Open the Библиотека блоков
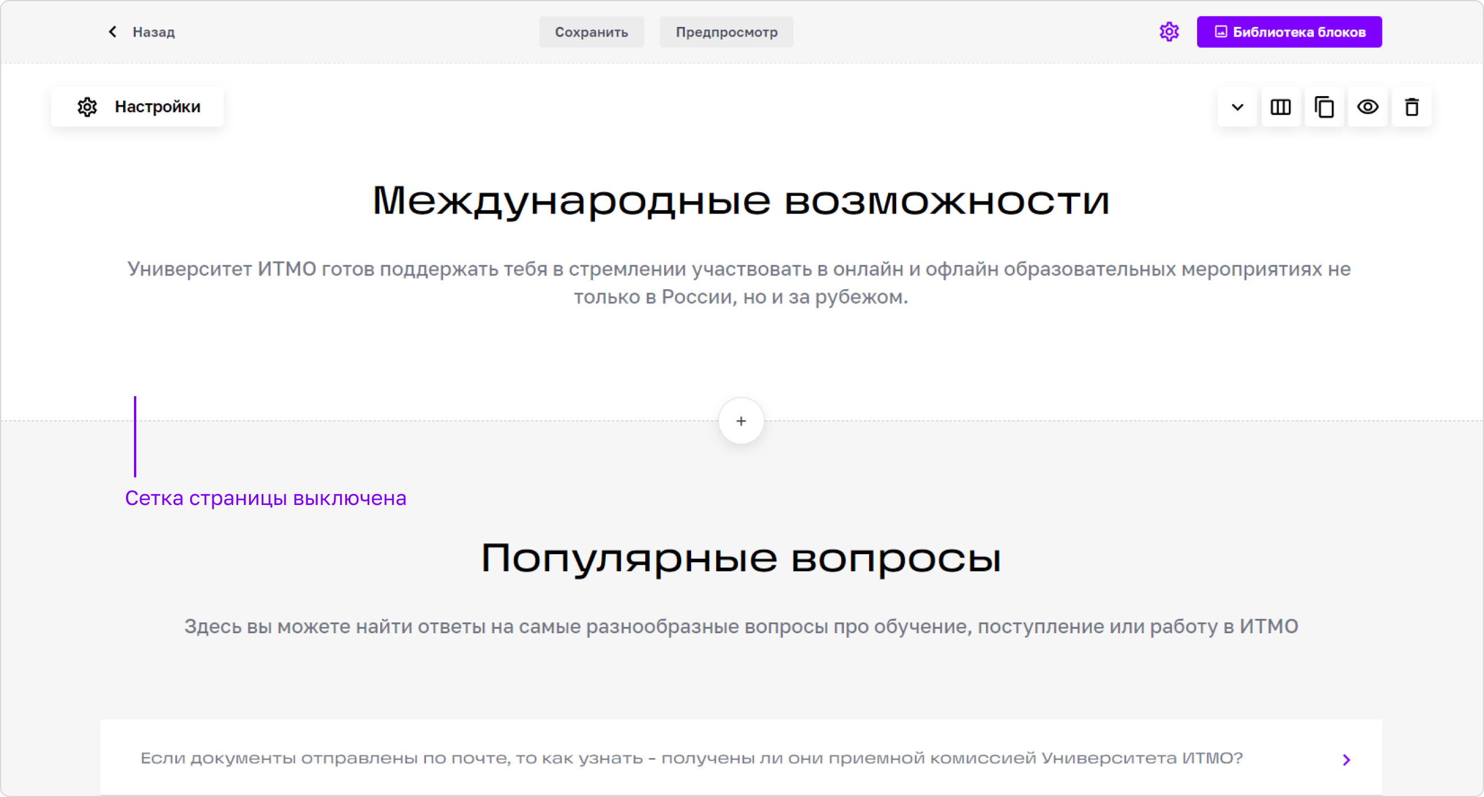This screenshot has width=1484, height=797. point(1289,31)
